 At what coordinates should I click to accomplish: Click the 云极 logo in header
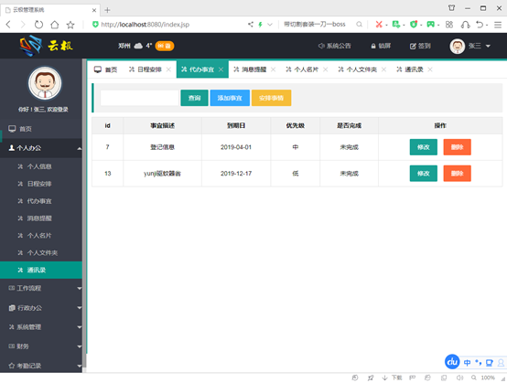point(46,46)
